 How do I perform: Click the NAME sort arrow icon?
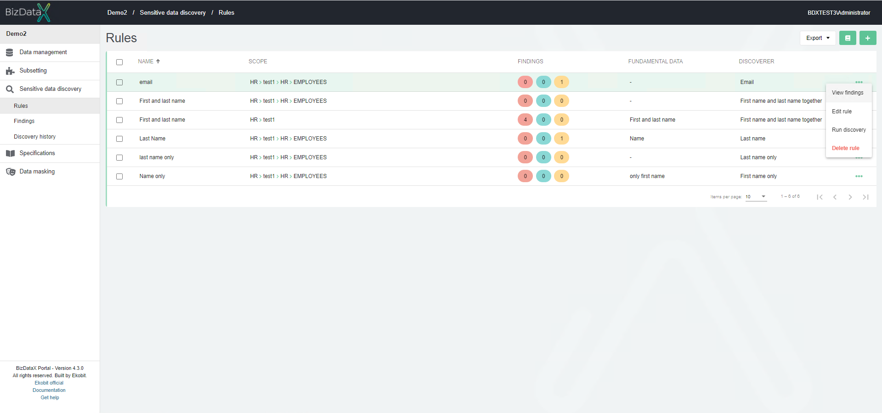point(158,61)
